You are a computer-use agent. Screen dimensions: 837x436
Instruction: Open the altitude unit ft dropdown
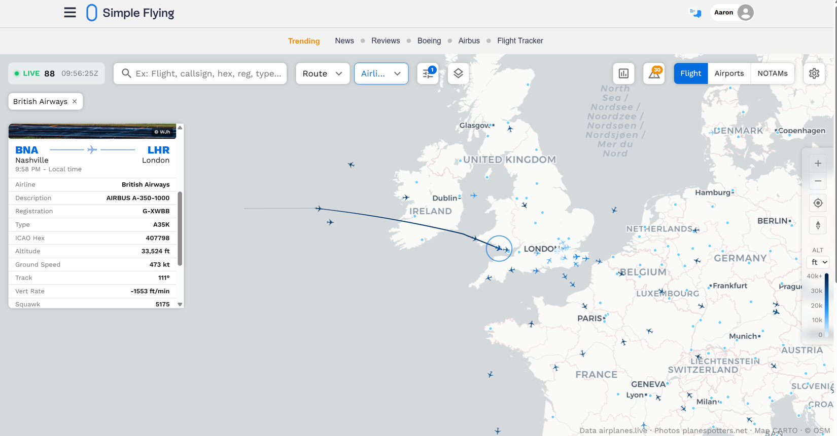(x=818, y=262)
